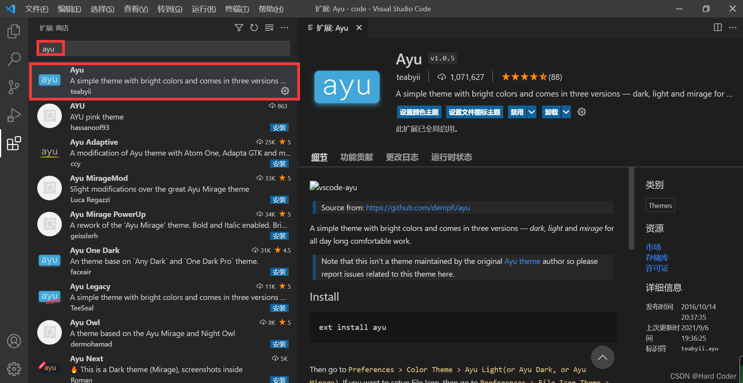Click the five-star rating of Ayu
The height and width of the screenshot is (383, 743).
524,77
